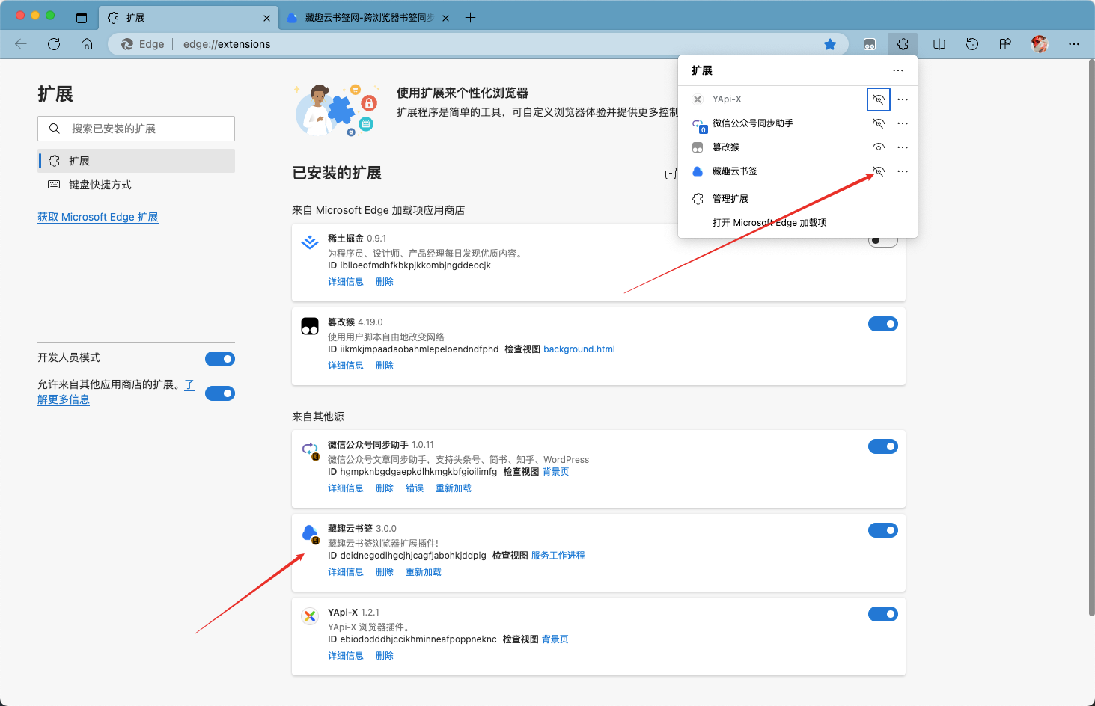Click the favorites star in address bar
1095x706 pixels.
point(830,44)
